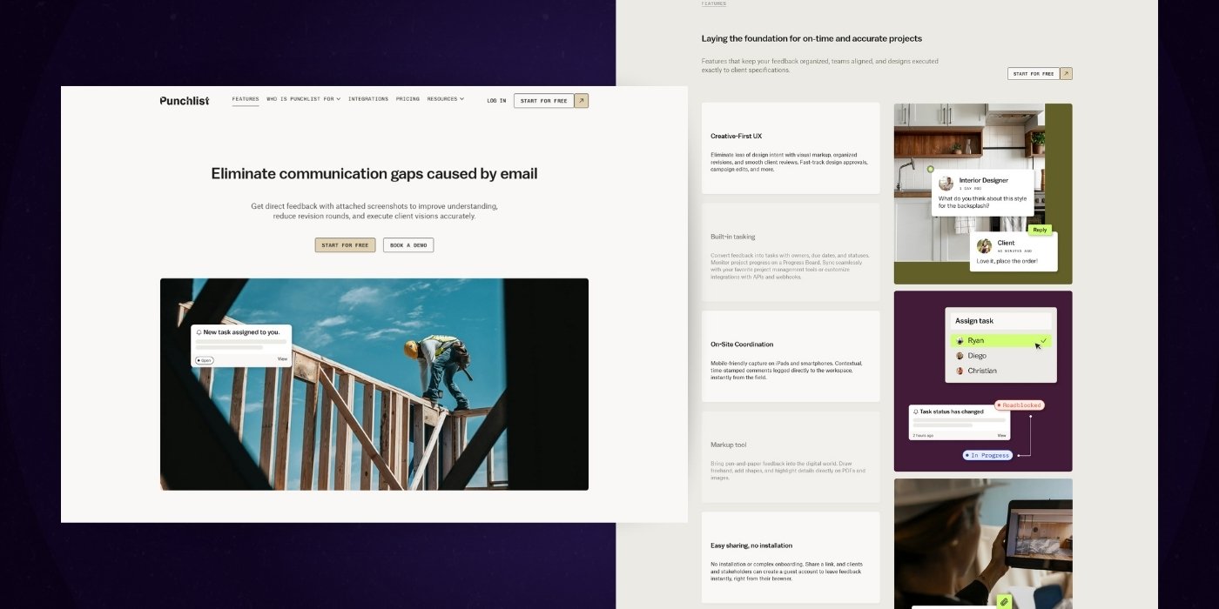Click the green Reply button
This screenshot has height=609, width=1219.
(x=1040, y=231)
